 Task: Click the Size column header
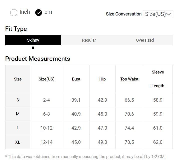pos(18,79)
